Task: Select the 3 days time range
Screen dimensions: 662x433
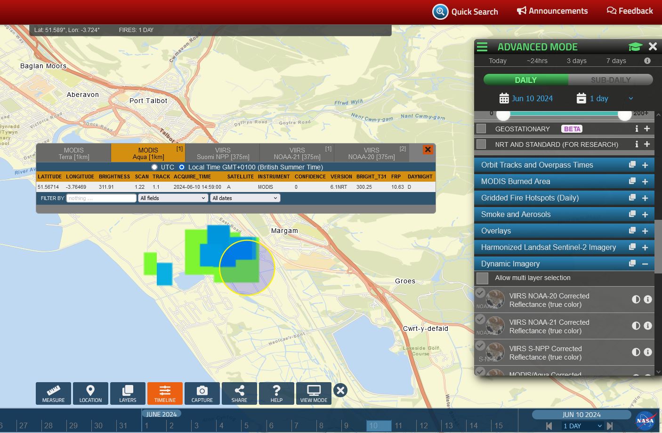Action: 577,61
